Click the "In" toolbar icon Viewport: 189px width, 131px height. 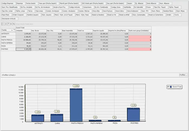(11, 24)
